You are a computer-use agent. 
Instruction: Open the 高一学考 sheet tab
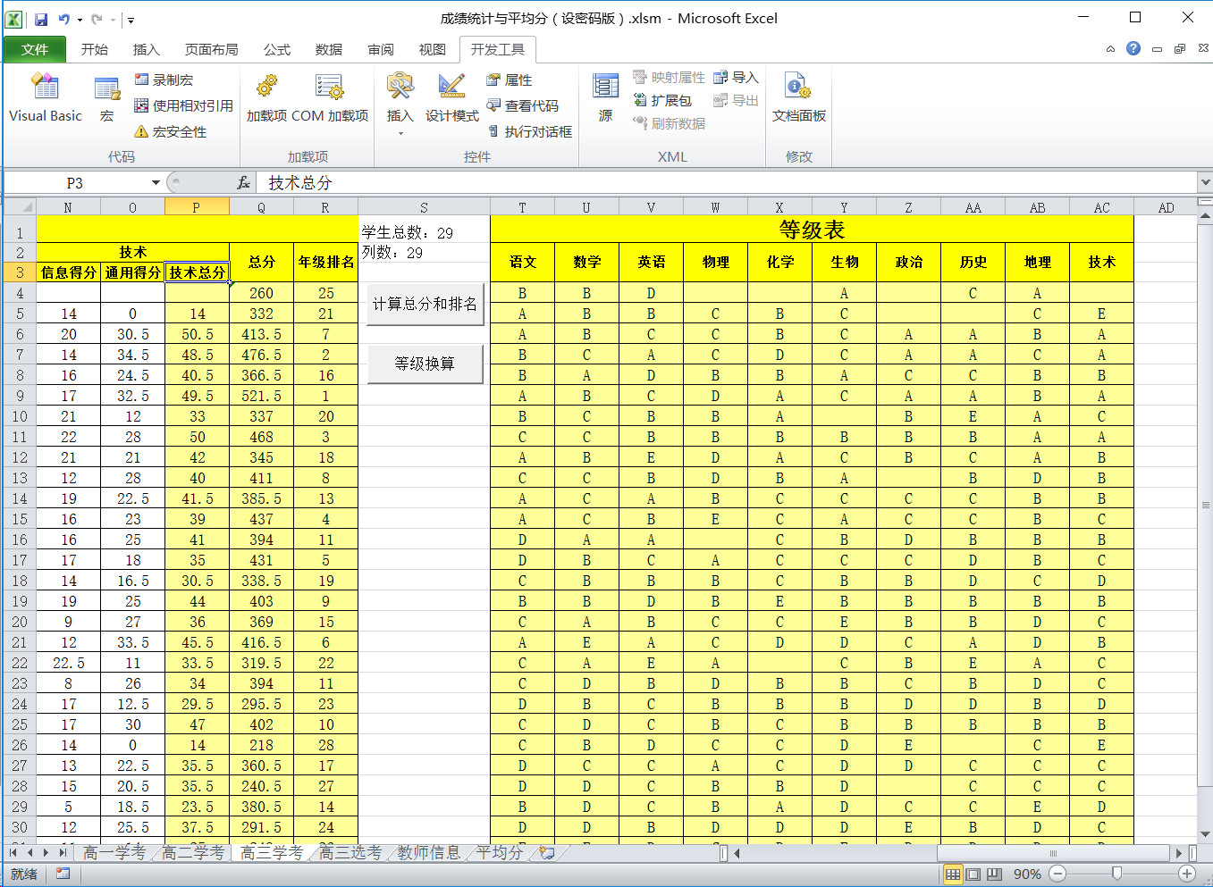pos(114,853)
